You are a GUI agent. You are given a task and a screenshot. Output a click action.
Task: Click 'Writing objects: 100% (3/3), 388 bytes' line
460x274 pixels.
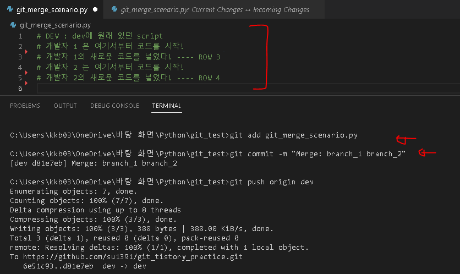141,229
